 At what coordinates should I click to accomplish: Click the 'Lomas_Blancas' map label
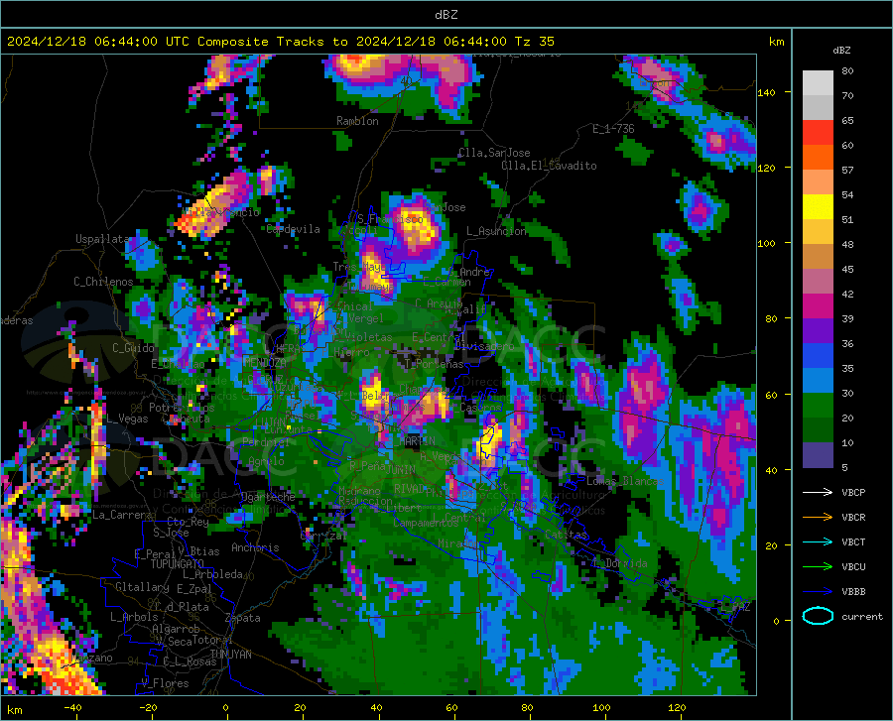(625, 481)
